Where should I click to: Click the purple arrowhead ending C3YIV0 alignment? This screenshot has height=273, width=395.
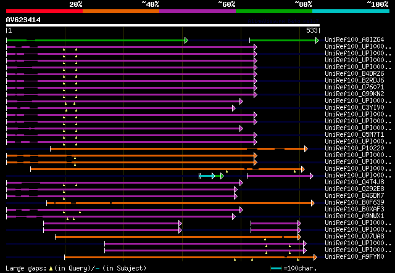pyautogui.click(x=234, y=108)
